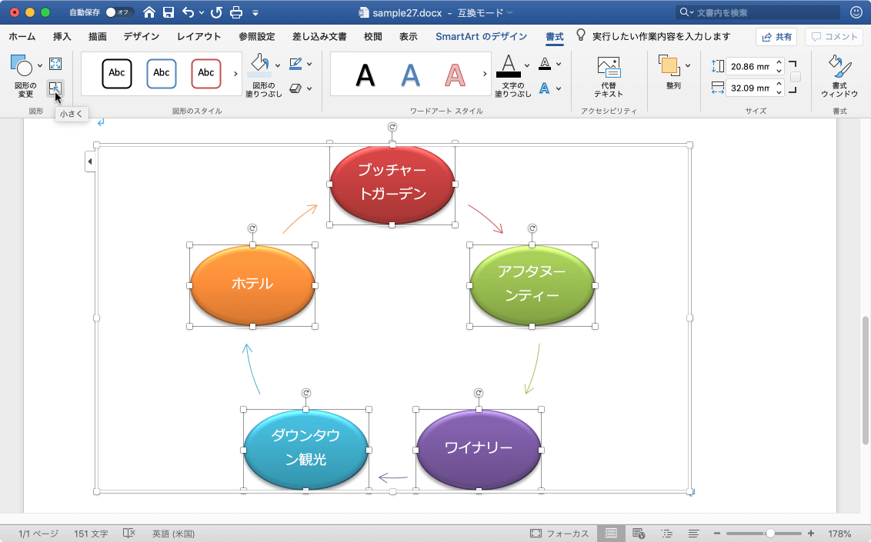Click the Alt Text icon

coord(609,67)
